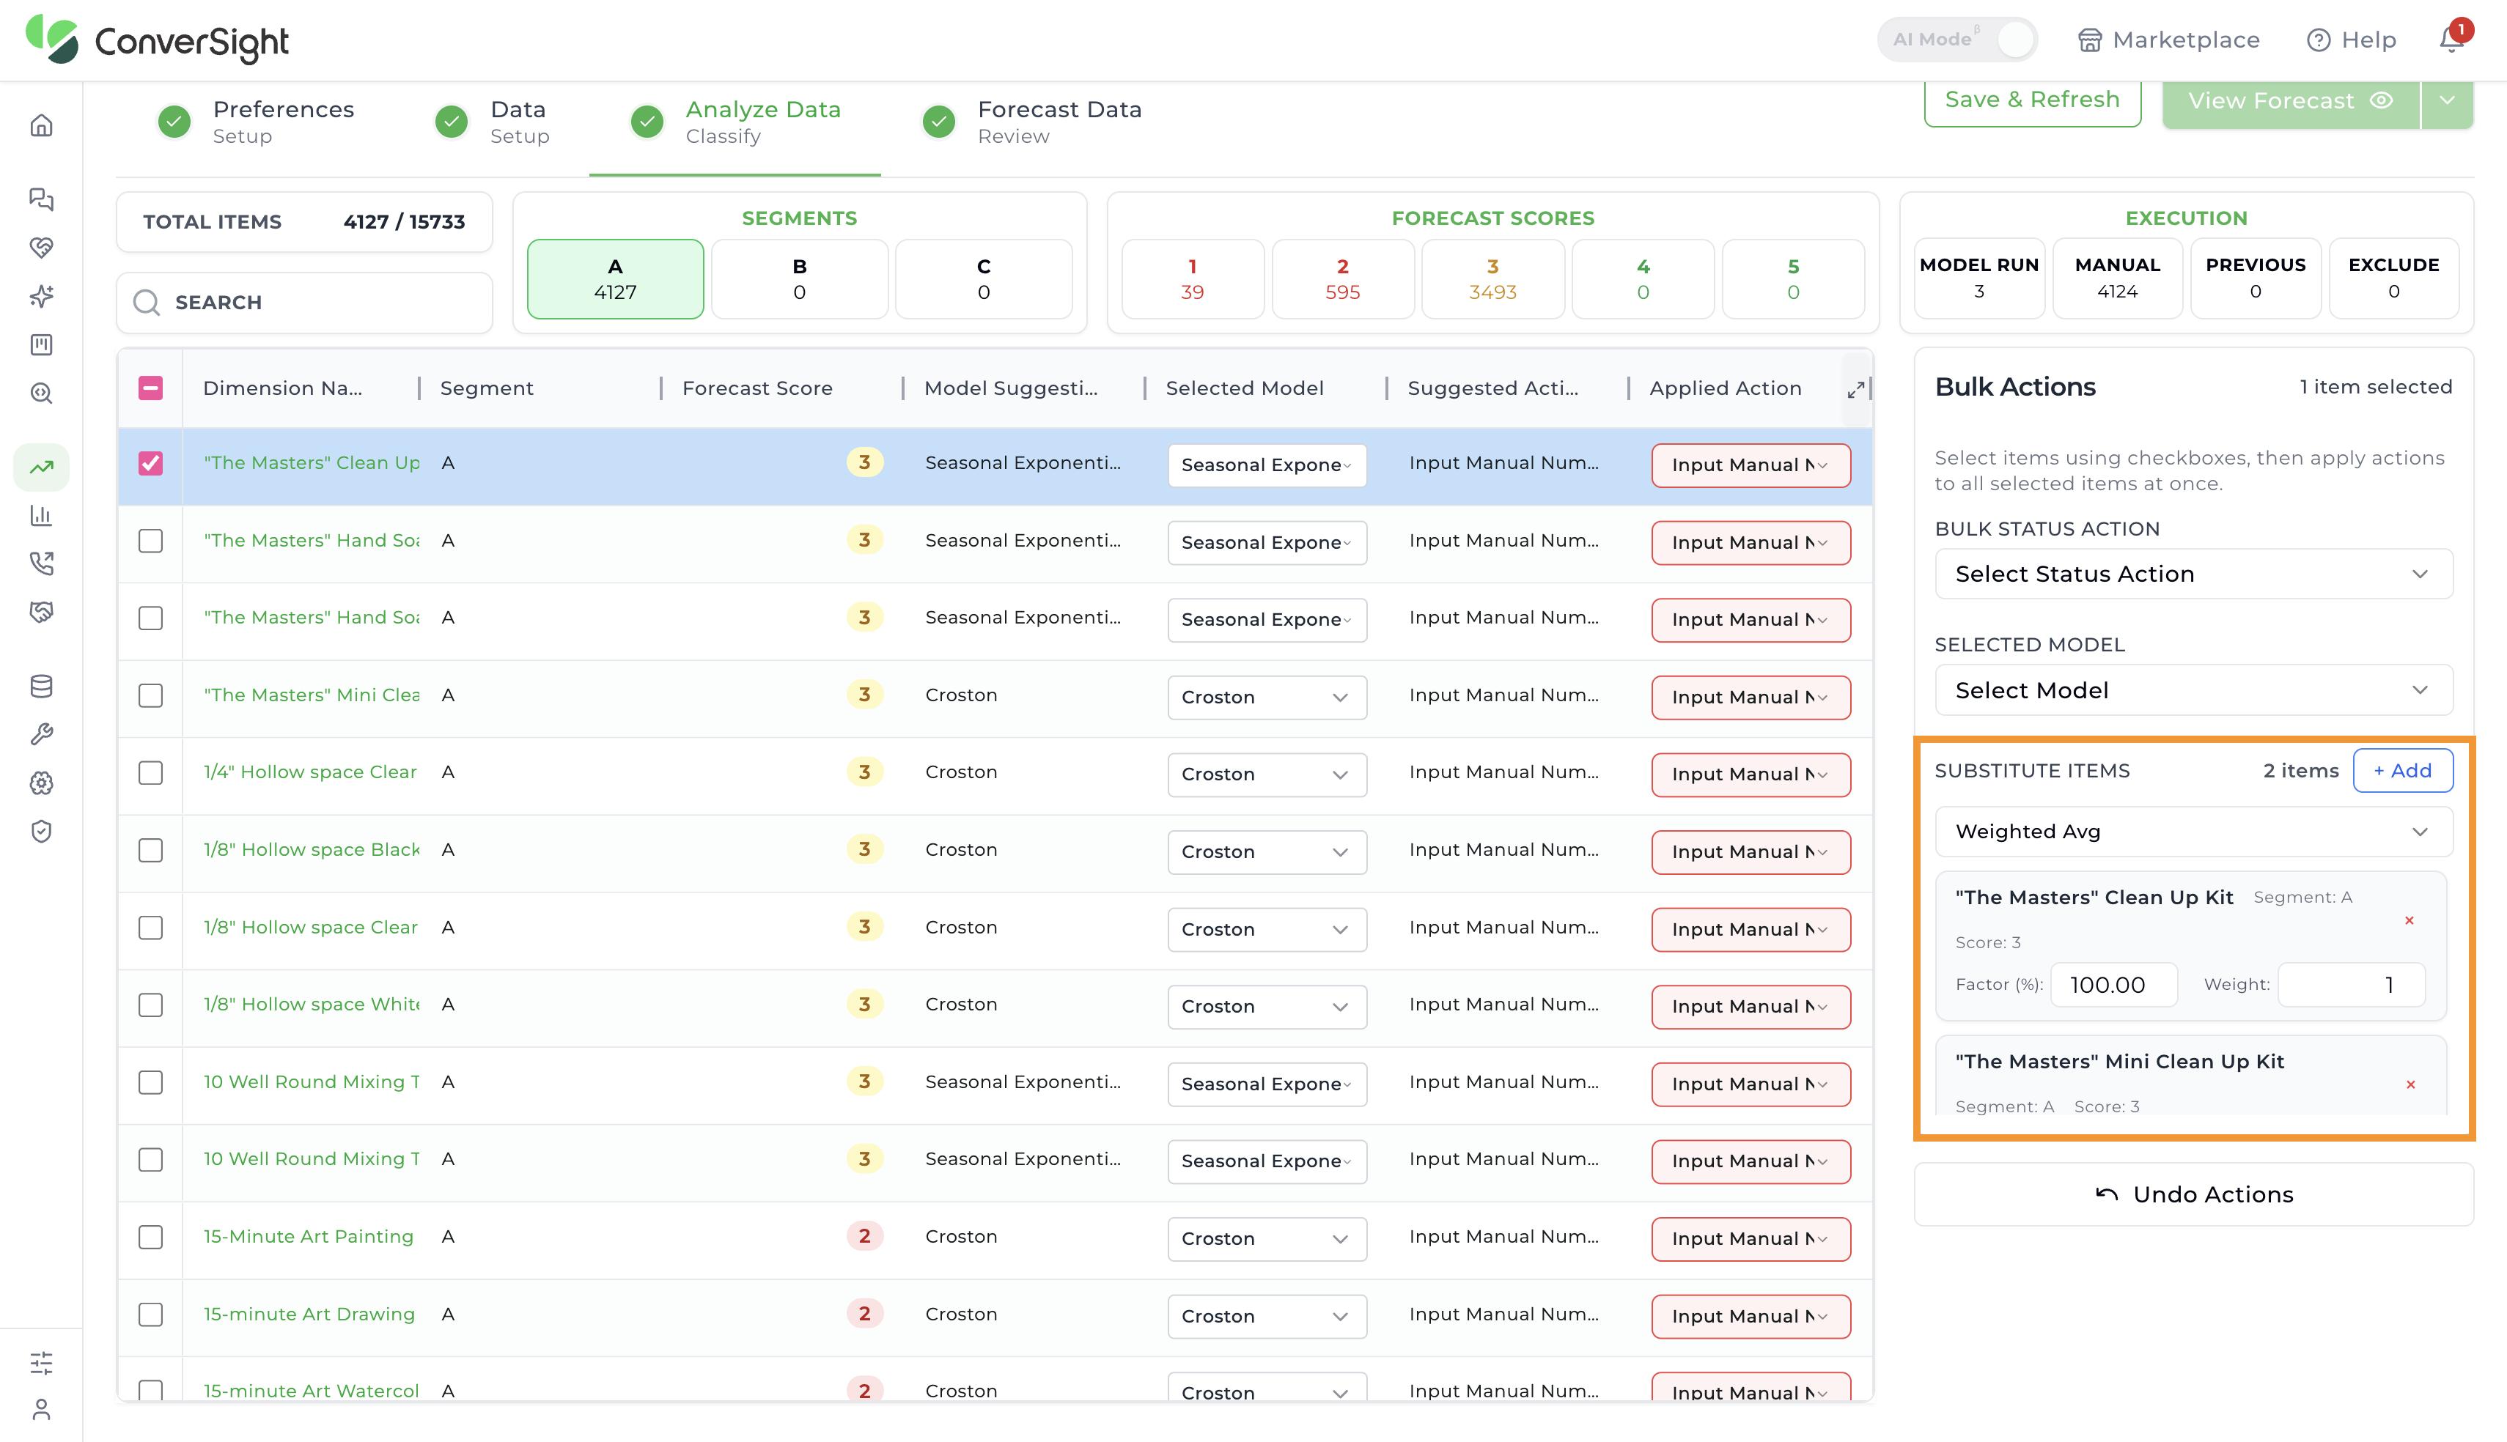
Task: Check the 1/4" Hollow space Clear checkbox
Action: (150, 772)
